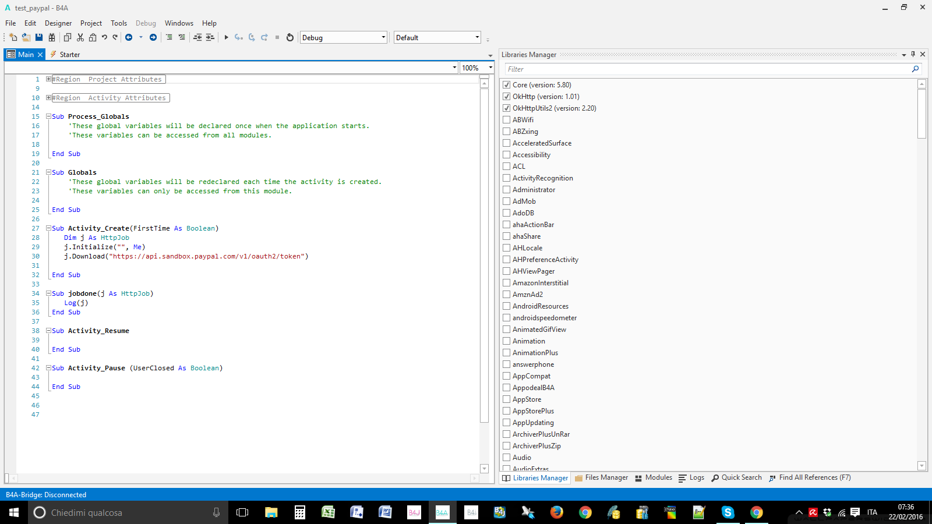This screenshot has height=524, width=932.
Task: Click the New file icon
Action: click(x=13, y=37)
